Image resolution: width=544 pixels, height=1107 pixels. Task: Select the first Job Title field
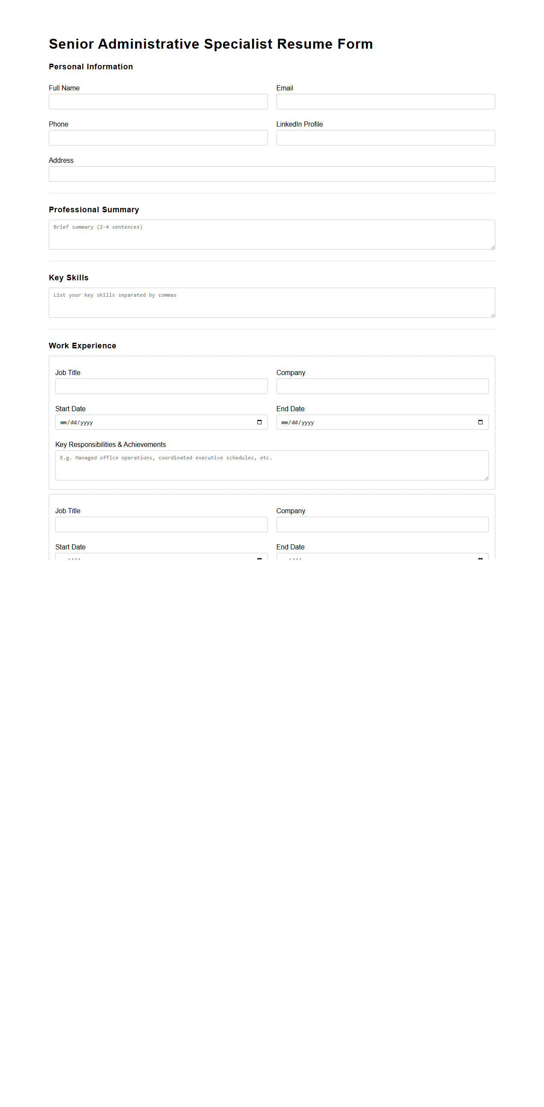(161, 386)
